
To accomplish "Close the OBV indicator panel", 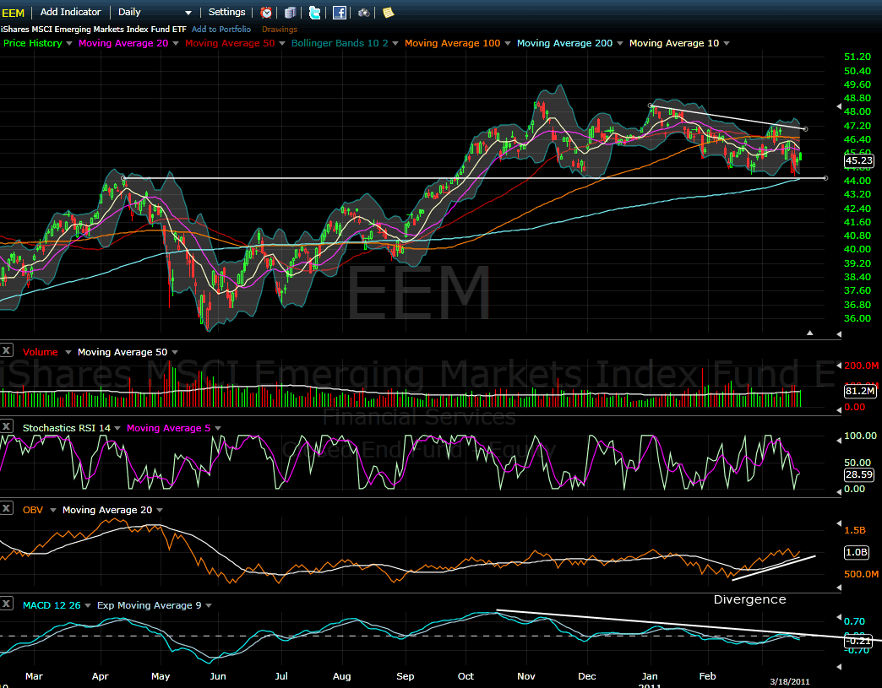I will pos(7,509).
